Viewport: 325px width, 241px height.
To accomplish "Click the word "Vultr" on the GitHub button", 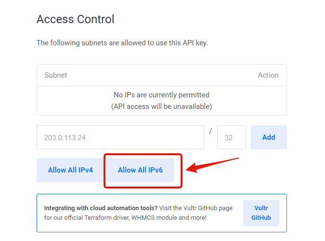I will [x=261, y=208].
